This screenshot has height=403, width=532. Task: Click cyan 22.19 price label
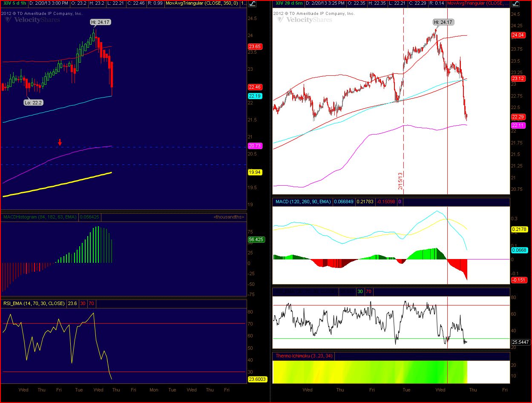[255, 96]
